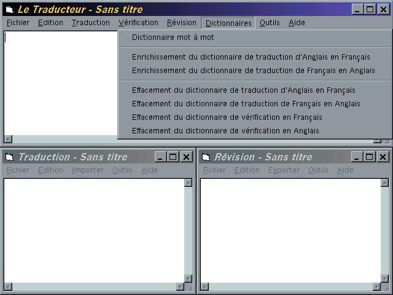
Task: Click left scroll arrow in Révision window
Action: pos(204,286)
